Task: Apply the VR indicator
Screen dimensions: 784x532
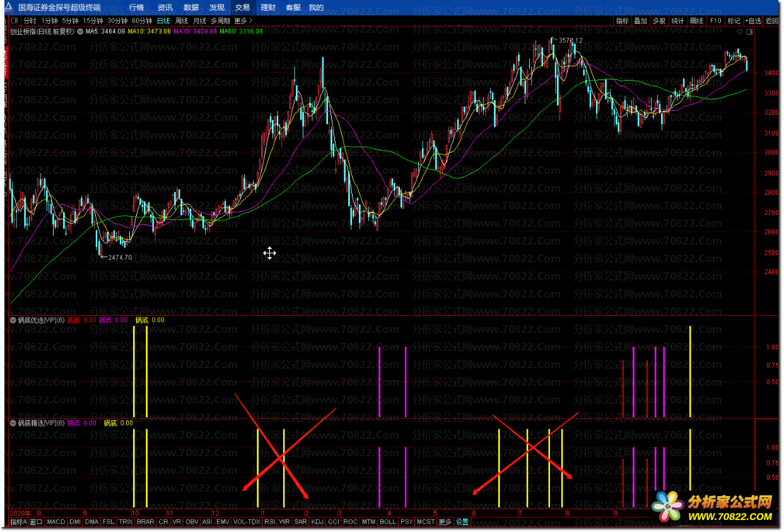Action: [x=177, y=522]
